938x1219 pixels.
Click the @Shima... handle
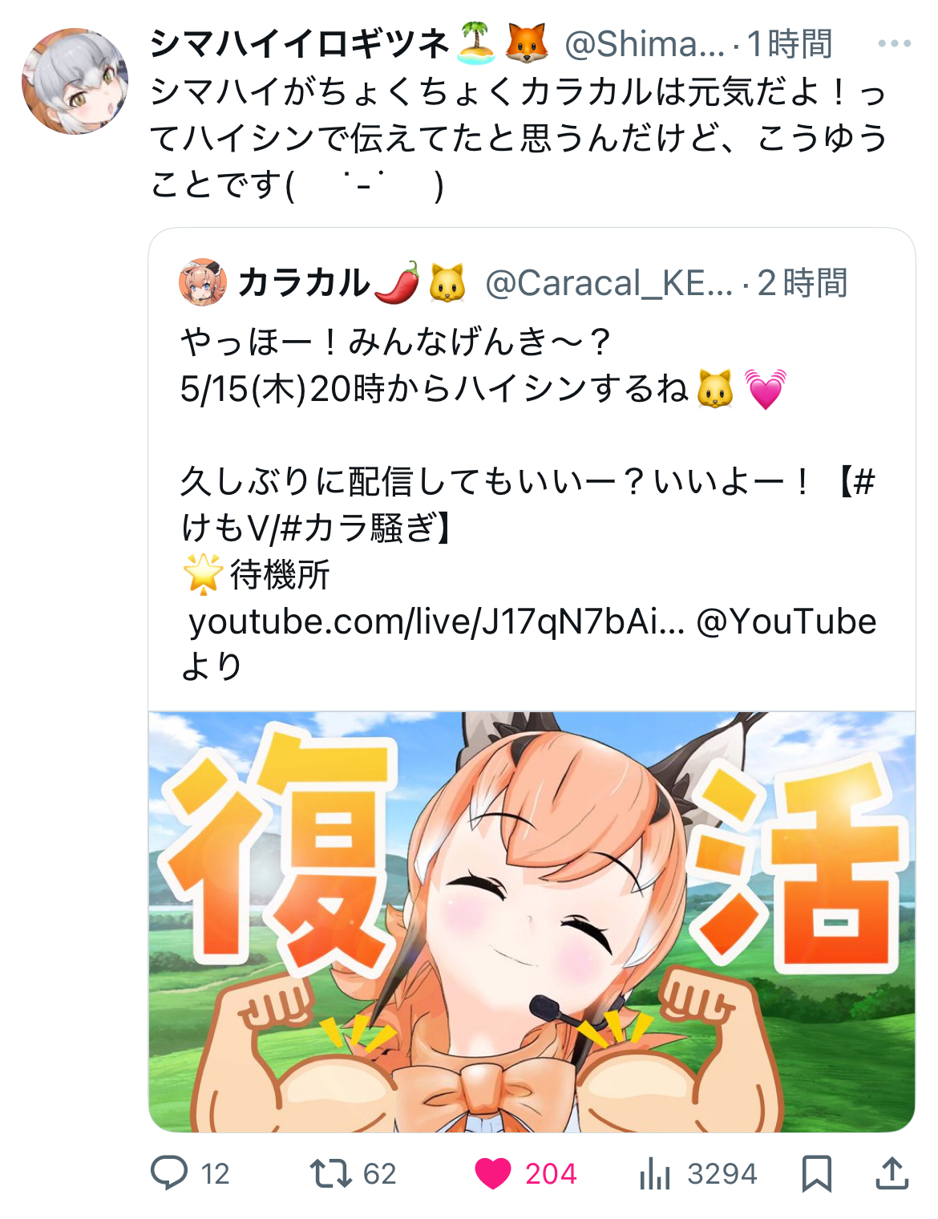click(x=645, y=43)
